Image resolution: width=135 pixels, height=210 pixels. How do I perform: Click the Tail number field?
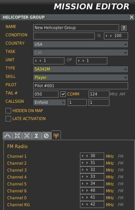(46, 94)
